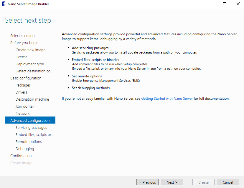Select Create new image step
The image size is (244, 188).
30,50
